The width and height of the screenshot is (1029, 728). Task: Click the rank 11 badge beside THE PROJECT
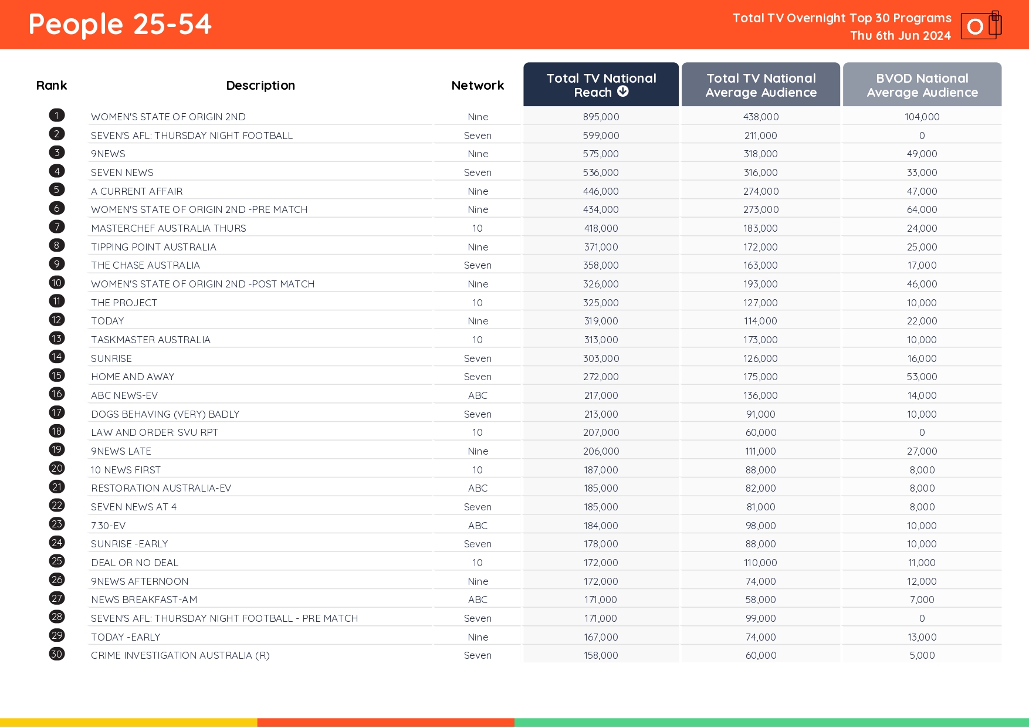[56, 300]
